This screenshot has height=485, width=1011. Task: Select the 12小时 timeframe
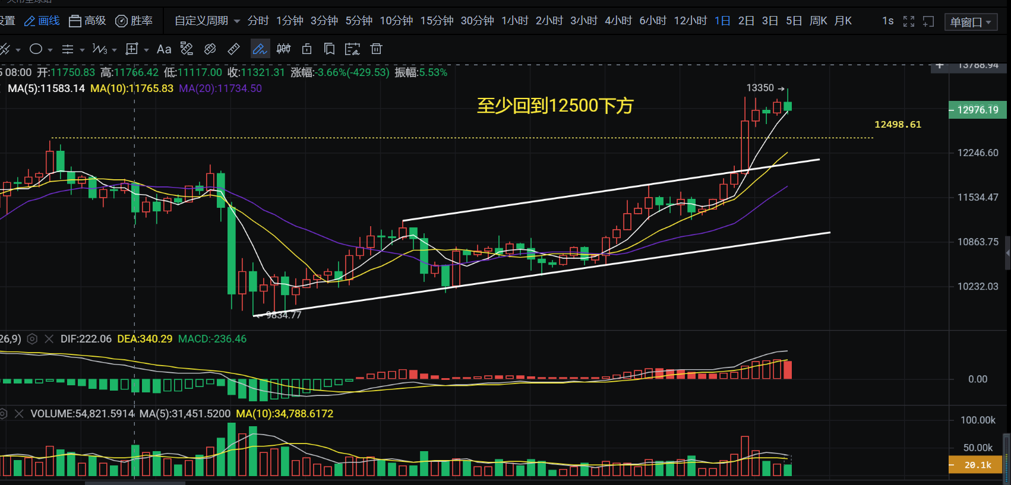coord(690,21)
